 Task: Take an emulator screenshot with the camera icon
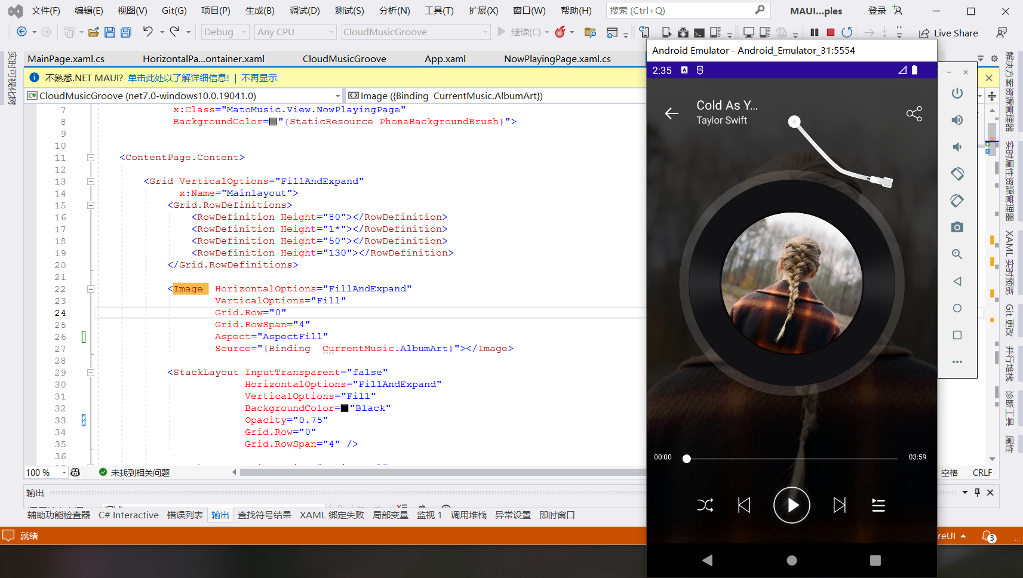[x=957, y=227]
